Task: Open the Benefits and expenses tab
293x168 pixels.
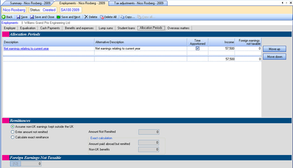Action: pos(79,28)
